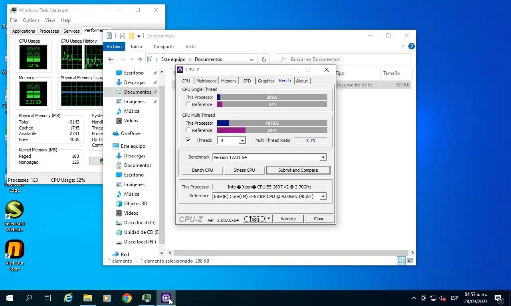
Task: Switch to Mainboard tab in CPU-Z
Action: pos(206,81)
